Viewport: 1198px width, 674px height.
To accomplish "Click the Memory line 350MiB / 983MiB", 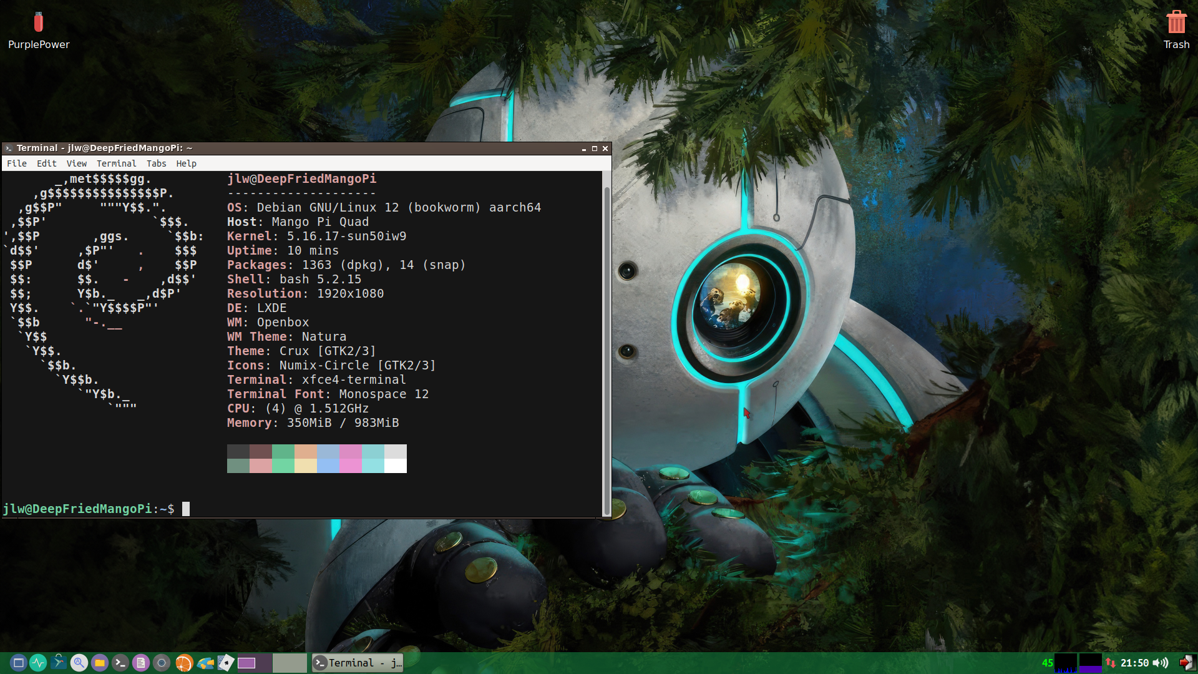I will pyautogui.click(x=313, y=422).
